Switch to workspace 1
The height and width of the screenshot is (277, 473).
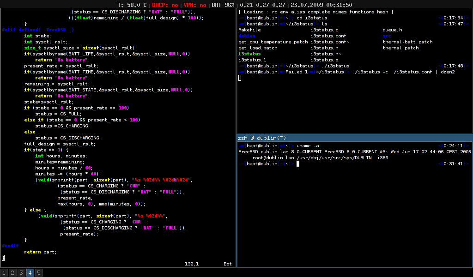click(4, 273)
